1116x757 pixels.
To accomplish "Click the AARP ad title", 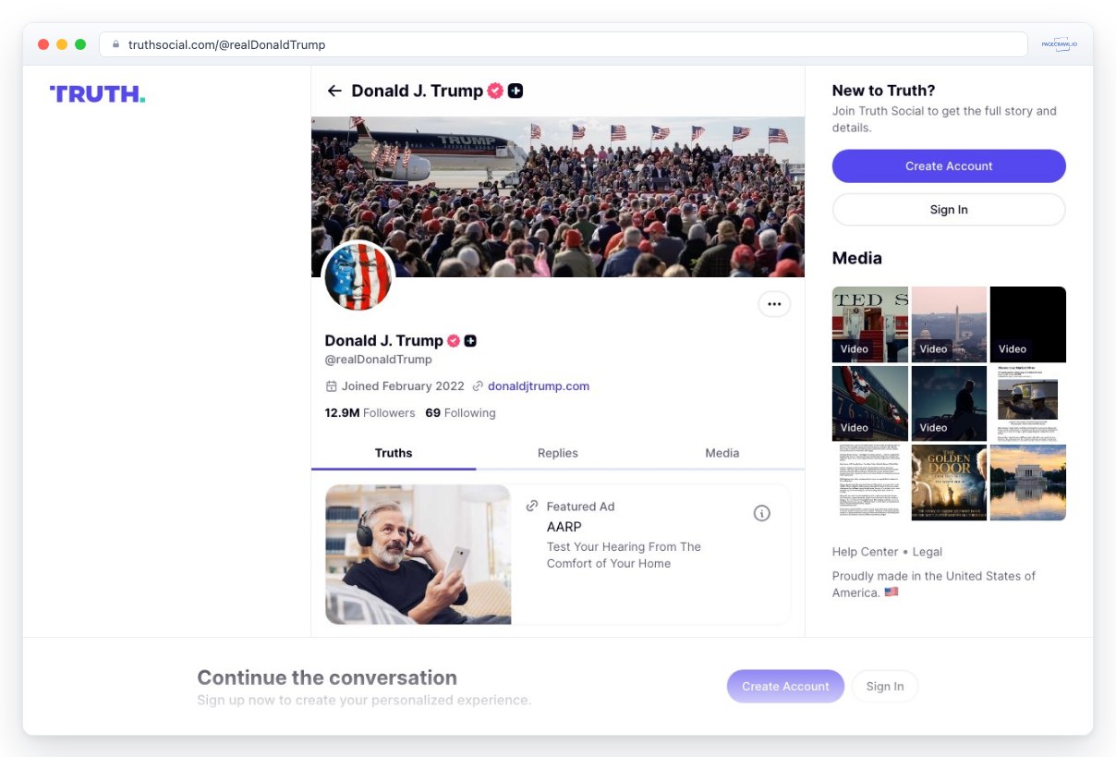I will [564, 527].
